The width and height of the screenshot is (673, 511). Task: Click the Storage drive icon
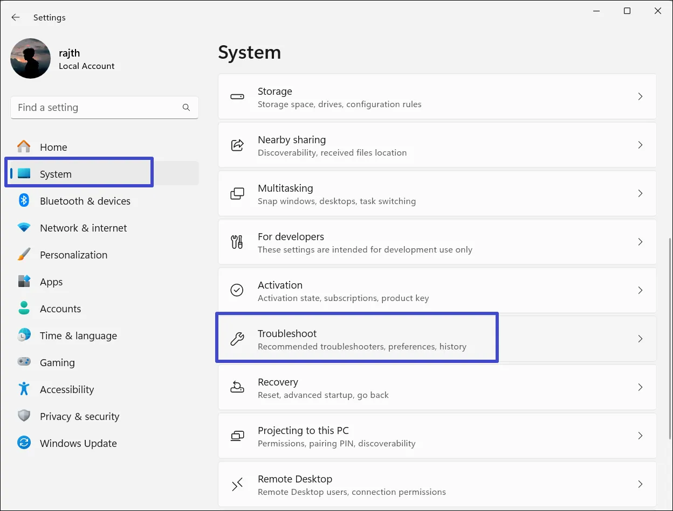click(x=237, y=97)
